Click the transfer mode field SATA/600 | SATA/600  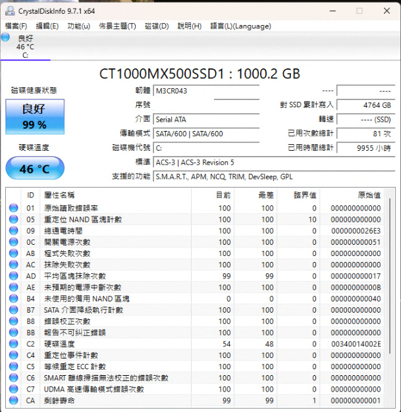206,134
